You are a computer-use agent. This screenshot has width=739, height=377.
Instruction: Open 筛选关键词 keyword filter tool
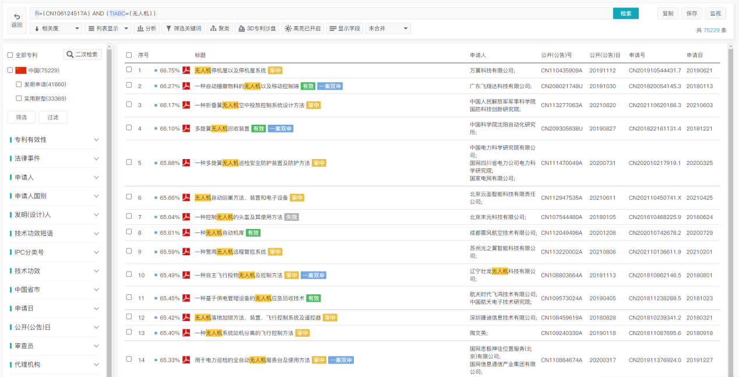[183, 28]
